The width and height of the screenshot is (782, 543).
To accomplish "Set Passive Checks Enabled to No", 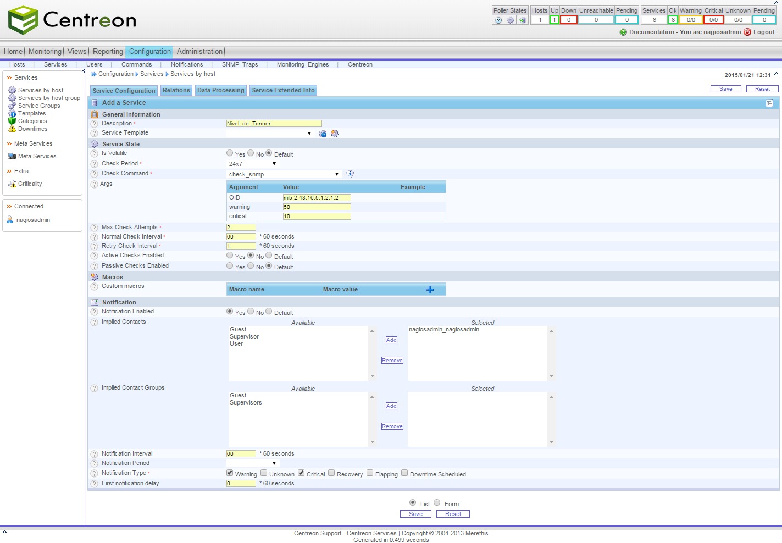I will click(x=251, y=266).
